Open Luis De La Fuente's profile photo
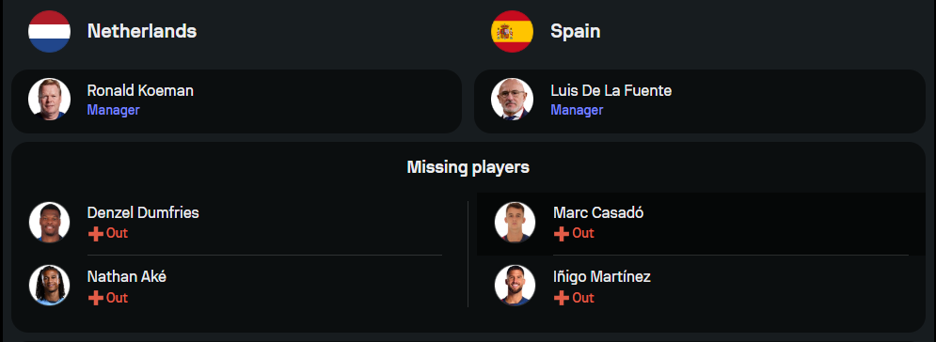The width and height of the screenshot is (936, 342). (512, 99)
